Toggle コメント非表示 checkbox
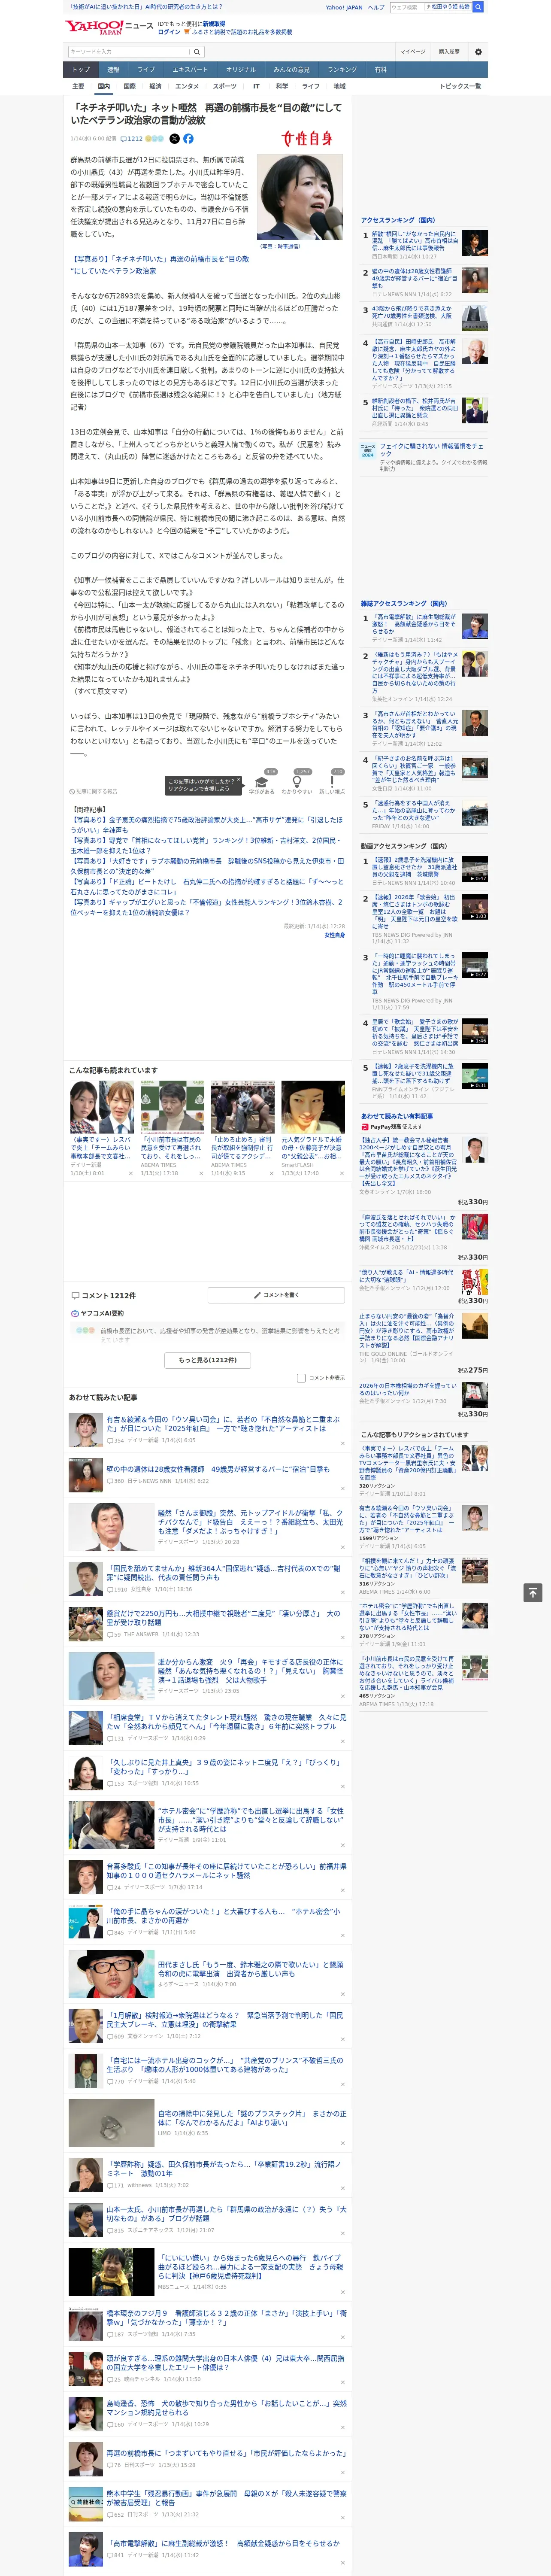The image size is (551, 2576). pyautogui.click(x=301, y=1378)
